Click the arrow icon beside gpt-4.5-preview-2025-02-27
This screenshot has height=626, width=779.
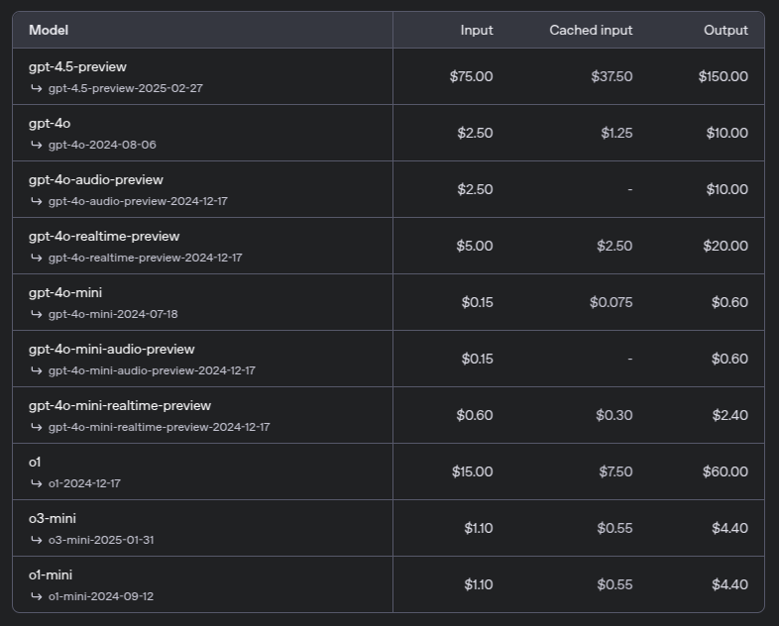click(37, 88)
